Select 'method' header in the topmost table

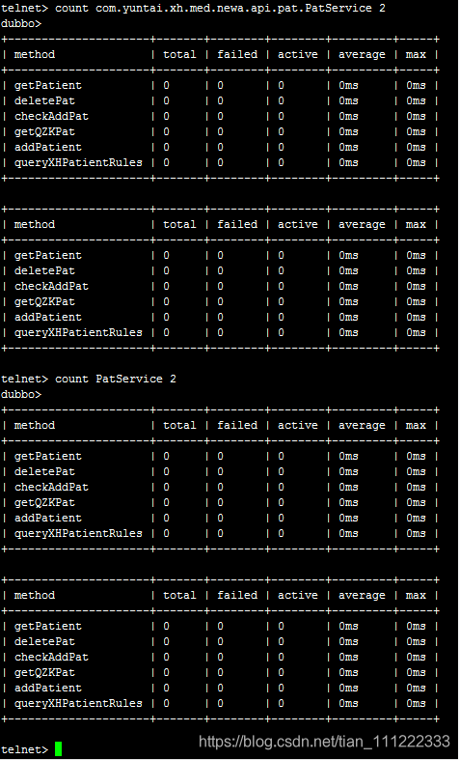pos(35,54)
